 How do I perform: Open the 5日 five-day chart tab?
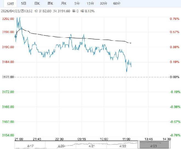click(24, 4)
